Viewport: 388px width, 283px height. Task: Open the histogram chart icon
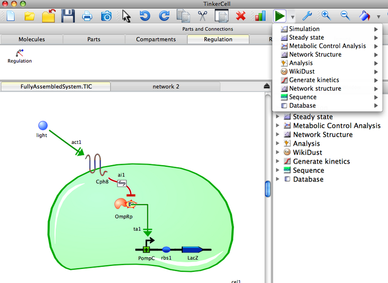click(259, 16)
